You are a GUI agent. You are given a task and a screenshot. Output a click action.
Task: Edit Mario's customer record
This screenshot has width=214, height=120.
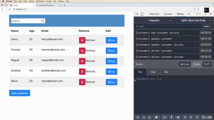[111, 82]
